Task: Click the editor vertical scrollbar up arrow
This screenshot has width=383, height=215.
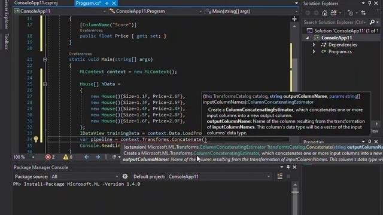Action: (294, 26)
